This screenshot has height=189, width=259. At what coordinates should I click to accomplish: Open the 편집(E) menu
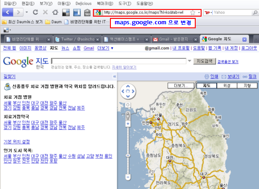coord(28,3)
